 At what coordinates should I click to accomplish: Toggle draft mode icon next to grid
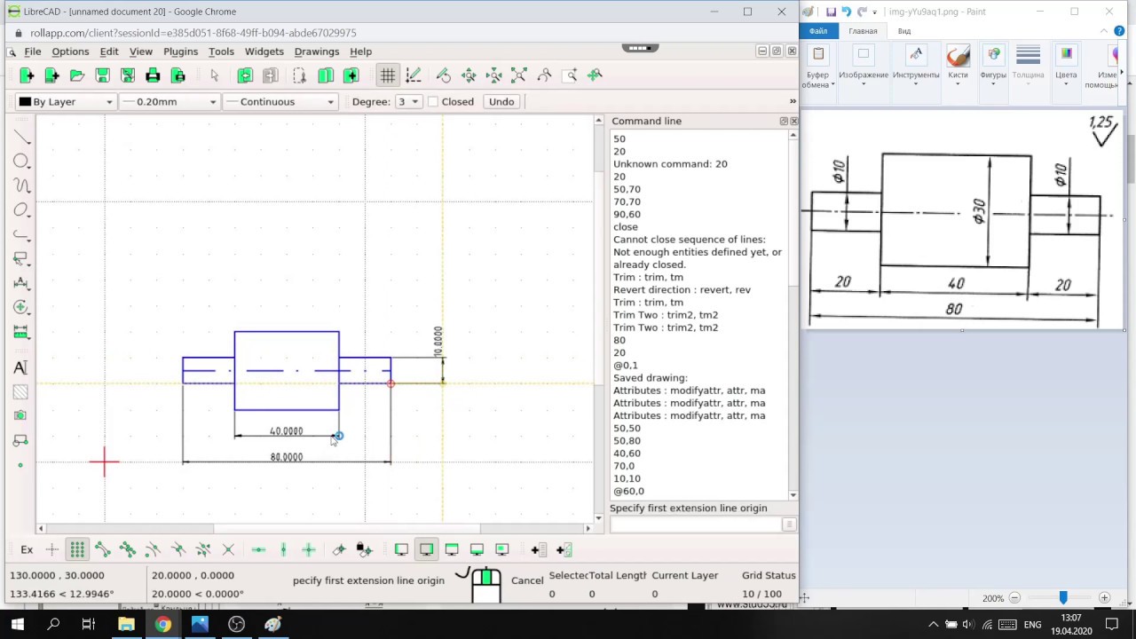(x=413, y=75)
